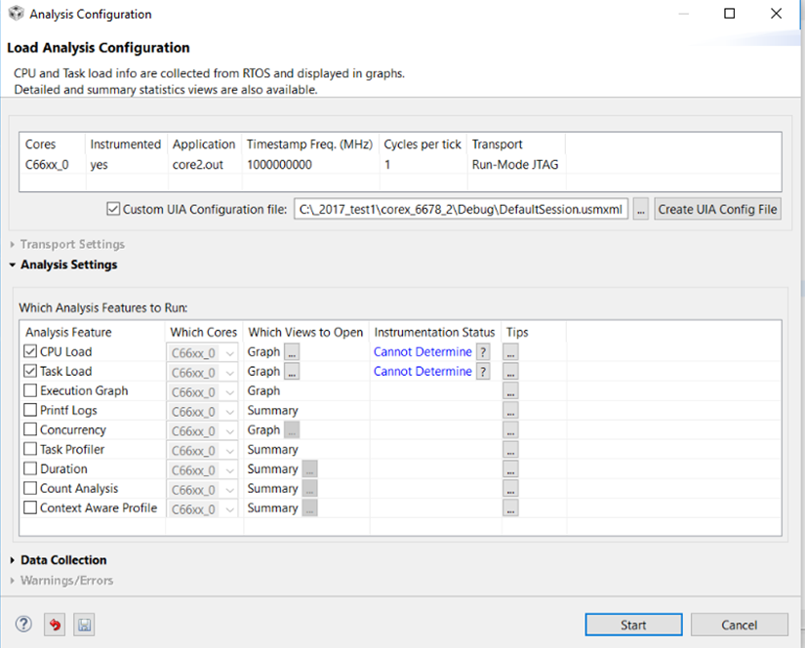
Task: Disable the Task Load analysis feature
Action: click(28, 371)
